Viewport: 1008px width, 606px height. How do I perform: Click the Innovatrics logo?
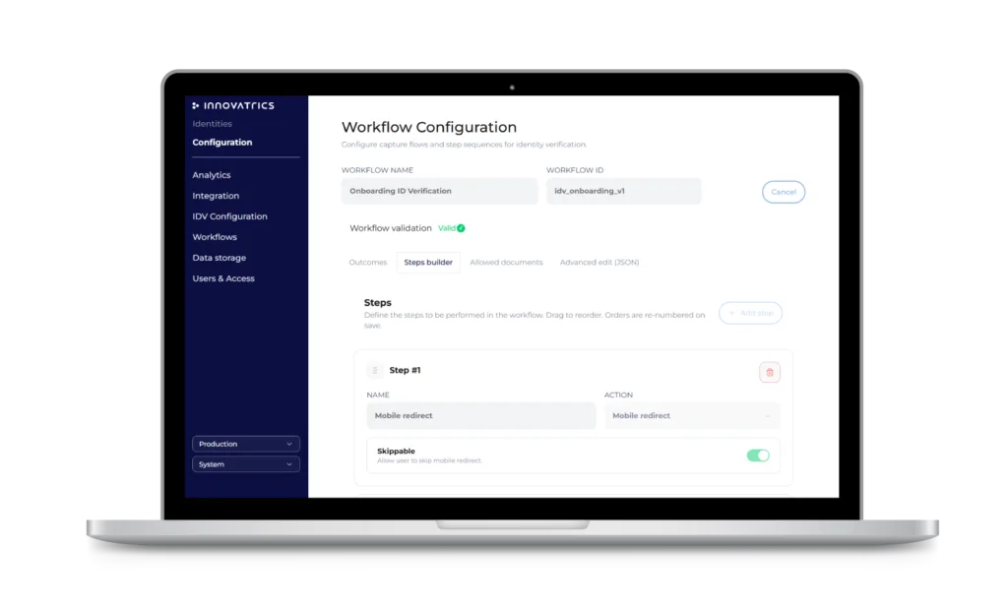232,105
